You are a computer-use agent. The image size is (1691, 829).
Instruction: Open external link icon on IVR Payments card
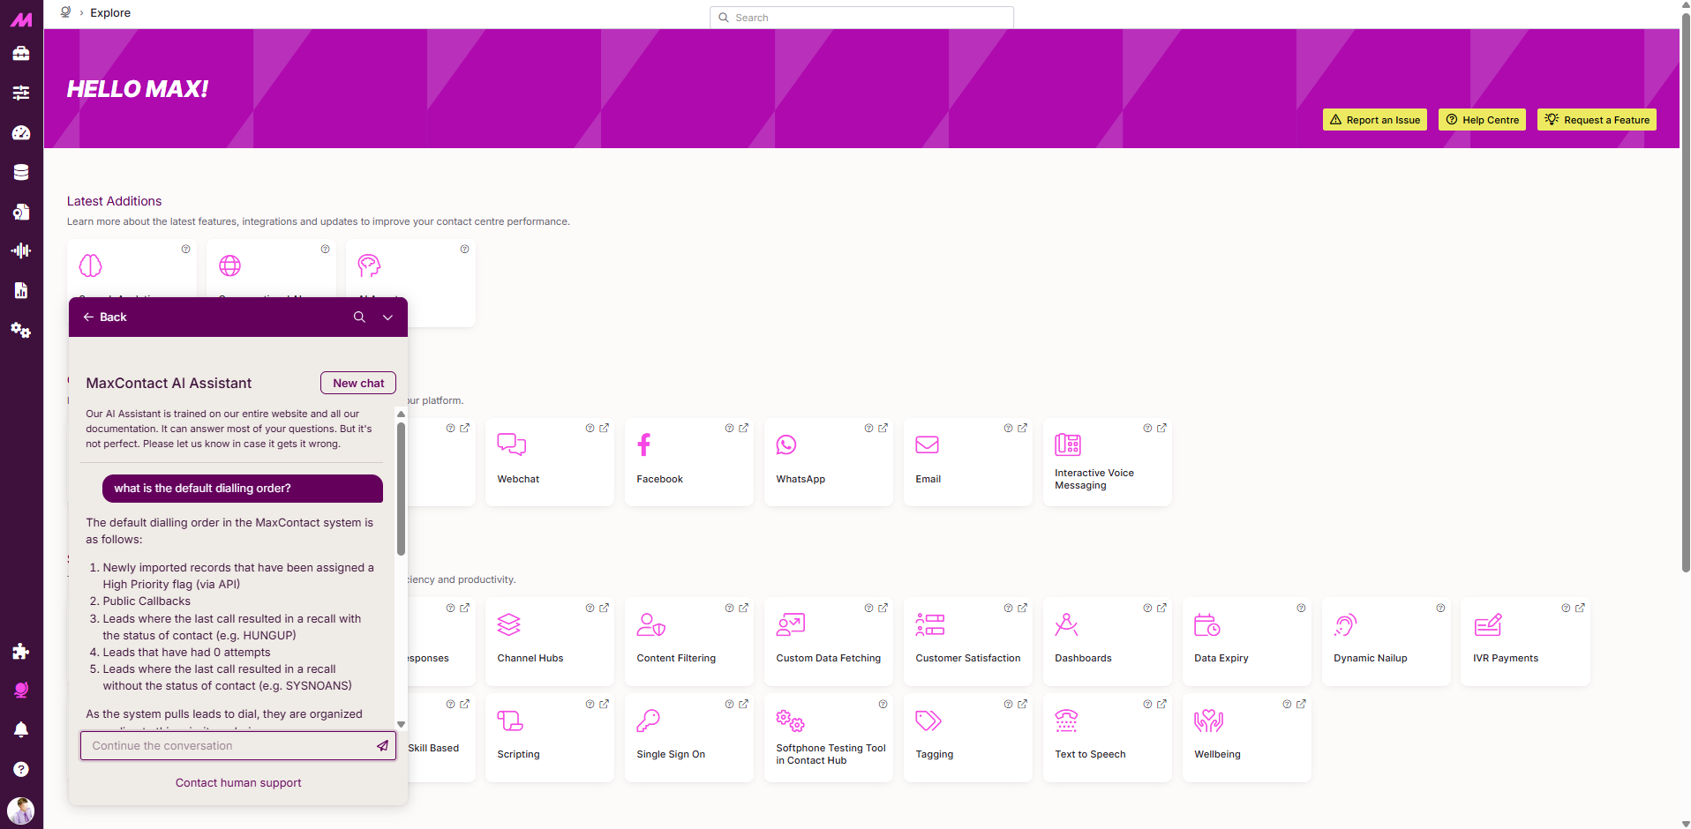tap(1580, 608)
